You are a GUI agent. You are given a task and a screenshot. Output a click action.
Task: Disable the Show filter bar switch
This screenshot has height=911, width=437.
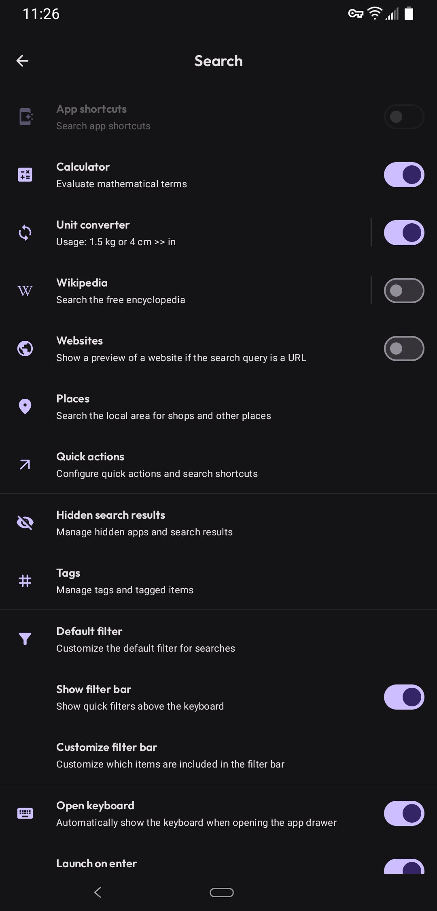pos(404,697)
